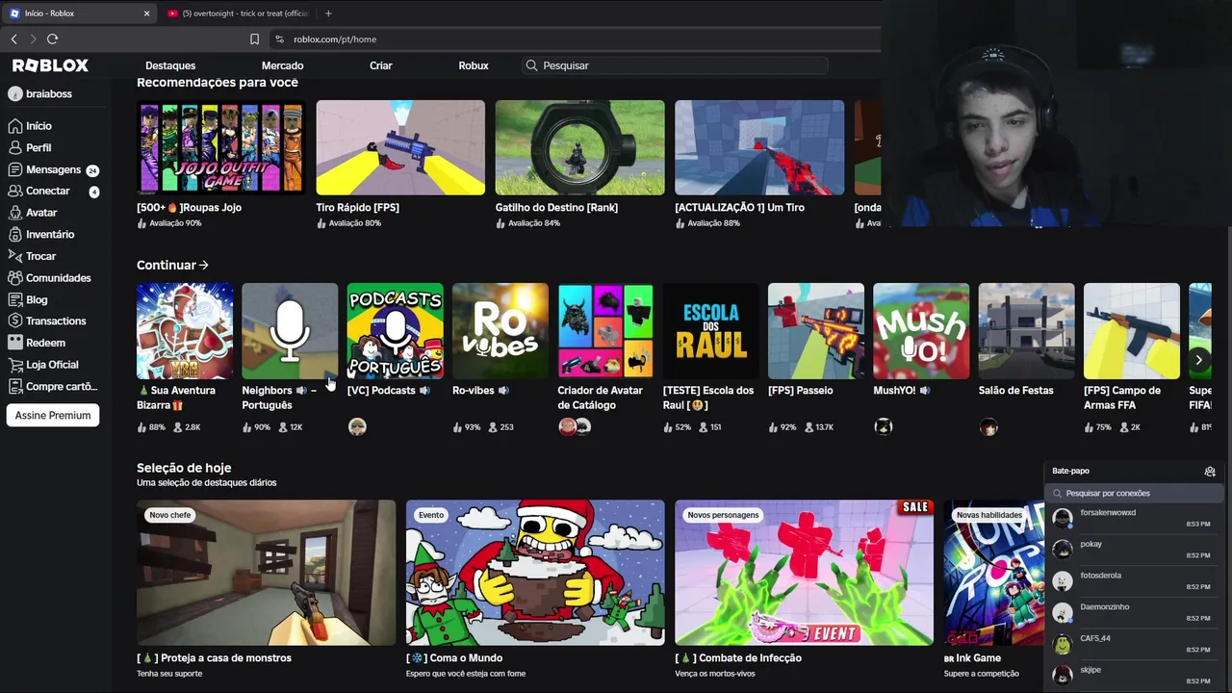This screenshot has width=1232, height=693.
Task: Click friend avatar under [VC] Podcasts
Action: tap(357, 426)
